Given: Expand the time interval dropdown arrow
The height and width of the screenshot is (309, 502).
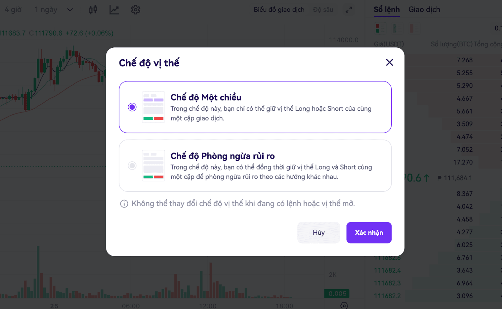Looking at the screenshot, I should [x=70, y=10].
